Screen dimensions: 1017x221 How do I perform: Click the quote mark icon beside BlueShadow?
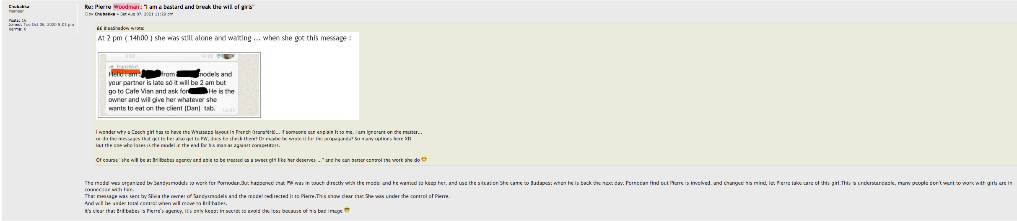(99, 28)
